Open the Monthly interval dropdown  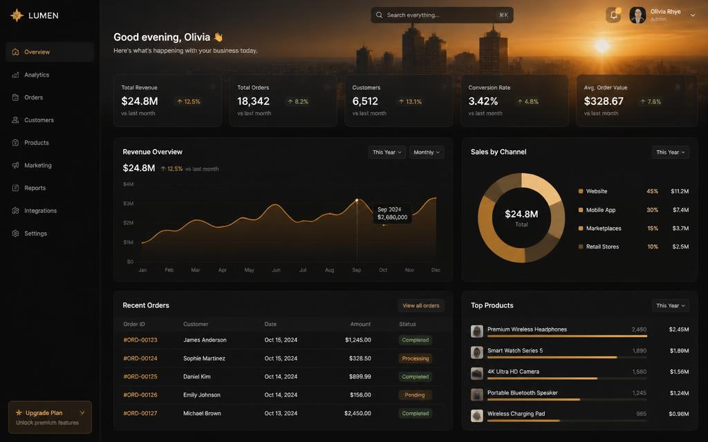coord(427,153)
